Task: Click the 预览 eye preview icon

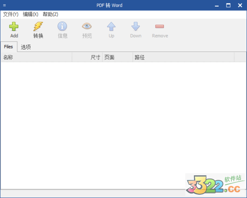Action: (87, 26)
